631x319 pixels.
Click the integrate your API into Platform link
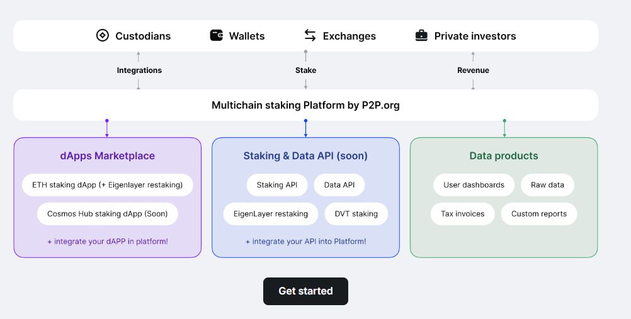point(306,242)
